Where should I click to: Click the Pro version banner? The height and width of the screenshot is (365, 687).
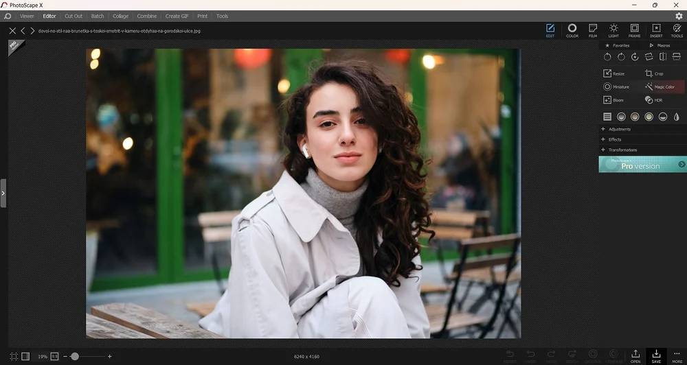(642, 164)
